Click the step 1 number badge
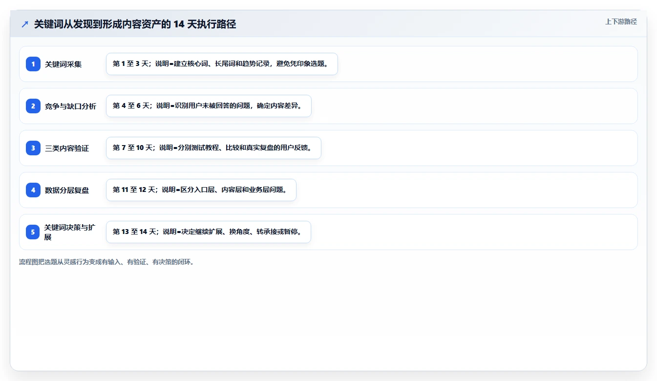657x381 pixels. point(33,64)
